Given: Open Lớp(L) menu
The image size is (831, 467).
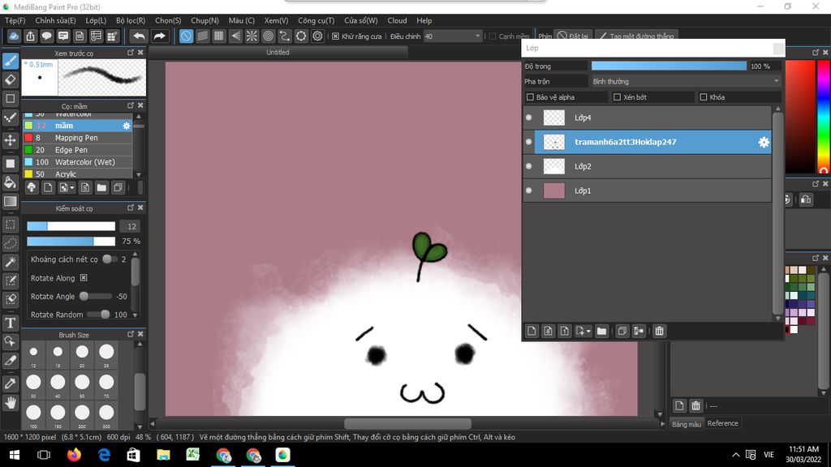Looking at the screenshot, I should pyautogui.click(x=96, y=20).
